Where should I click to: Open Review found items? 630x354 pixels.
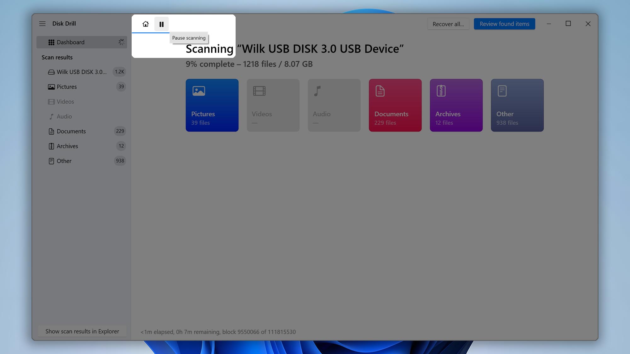click(x=504, y=24)
